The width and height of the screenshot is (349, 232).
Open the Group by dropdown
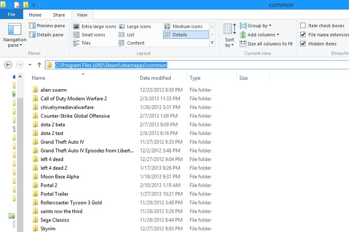(256, 26)
